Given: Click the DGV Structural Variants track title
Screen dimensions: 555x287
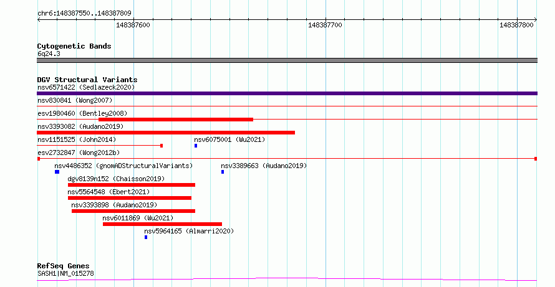Looking at the screenshot, I should pyautogui.click(x=87, y=80).
